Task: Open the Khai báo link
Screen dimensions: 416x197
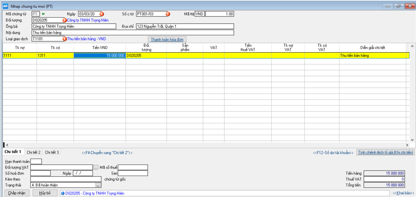Action: point(403,193)
